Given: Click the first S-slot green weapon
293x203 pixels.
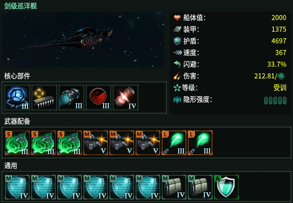Looking at the screenshot, I should 17,143.
